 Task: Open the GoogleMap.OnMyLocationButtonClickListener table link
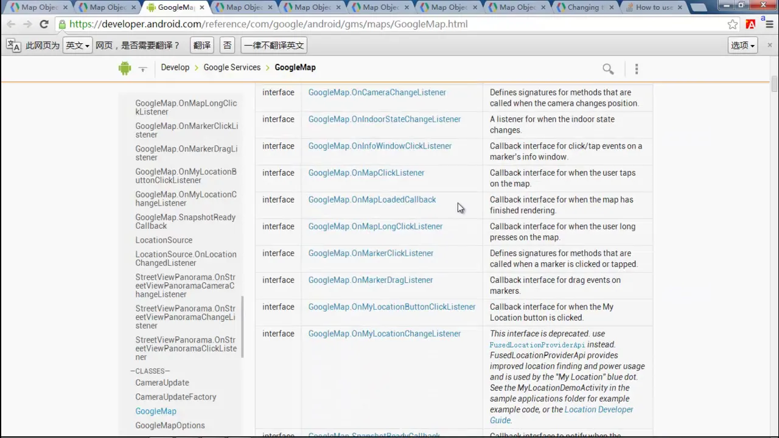392,307
